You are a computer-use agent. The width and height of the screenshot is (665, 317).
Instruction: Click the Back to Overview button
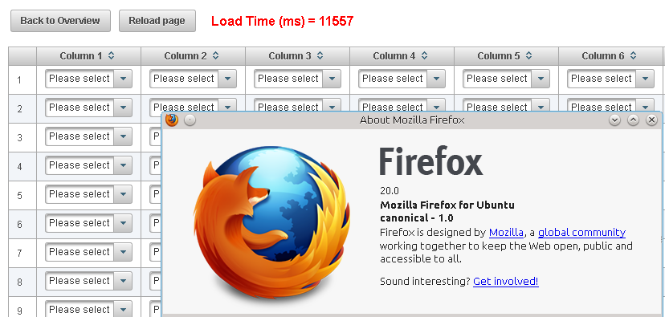tap(60, 21)
